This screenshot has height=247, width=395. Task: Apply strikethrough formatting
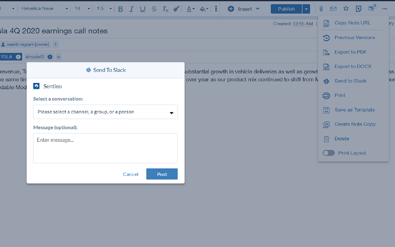pyautogui.click(x=154, y=9)
